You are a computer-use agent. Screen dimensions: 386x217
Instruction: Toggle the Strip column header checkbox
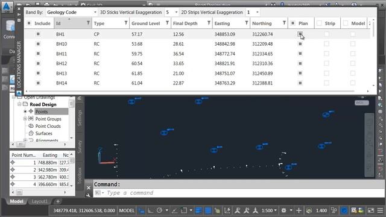pyautogui.click(x=319, y=23)
